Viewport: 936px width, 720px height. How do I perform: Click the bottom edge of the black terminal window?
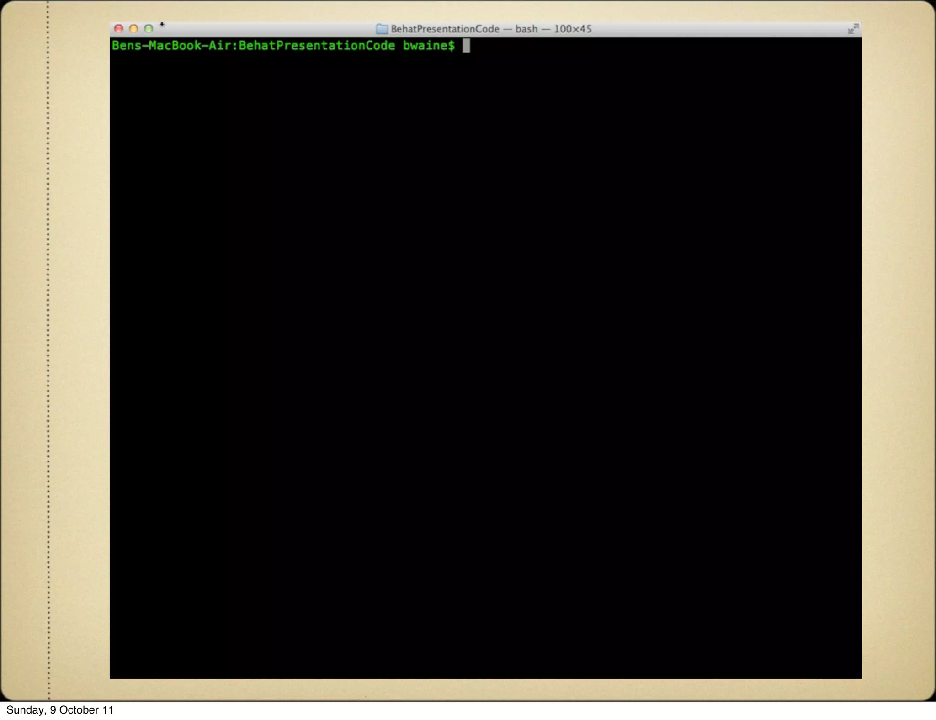click(484, 678)
